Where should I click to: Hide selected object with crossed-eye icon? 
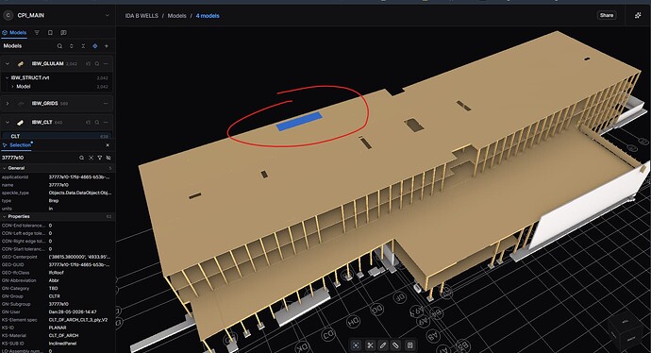point(108,158)
